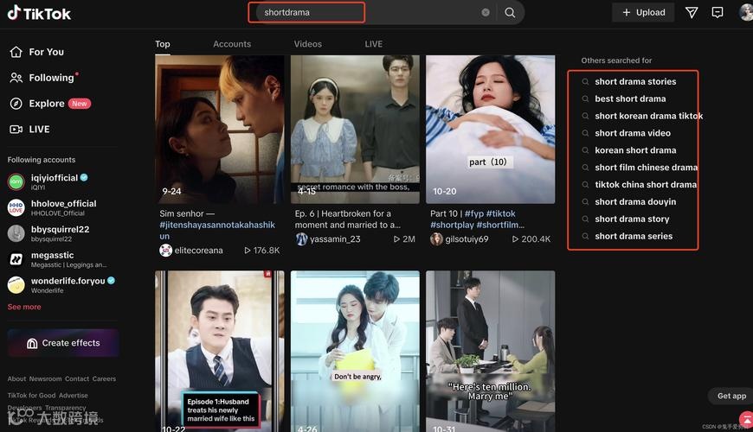
Task: Open the Newsroom footer link
Action: click(x=45, y=378)
